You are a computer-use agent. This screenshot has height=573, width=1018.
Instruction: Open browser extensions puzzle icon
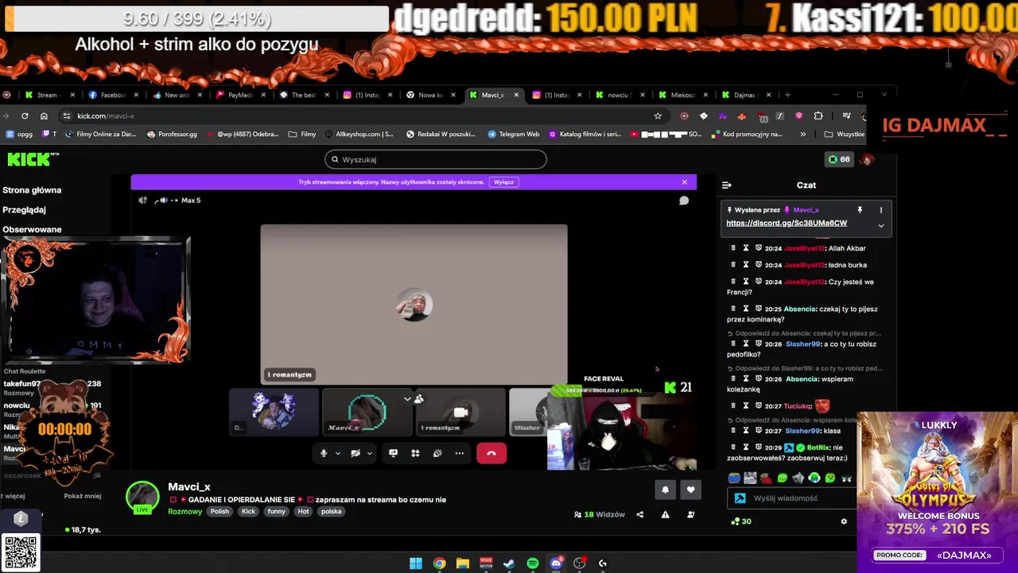[818, 115]
